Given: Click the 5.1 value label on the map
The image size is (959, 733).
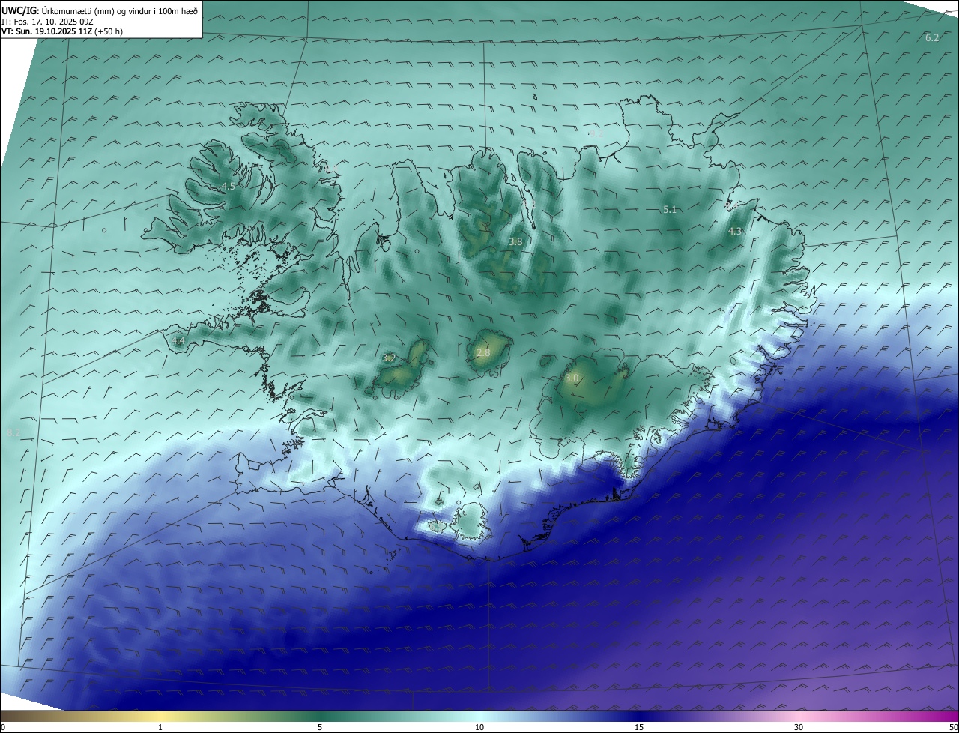Looking at the screenshot, I should (x=670, y=210).
